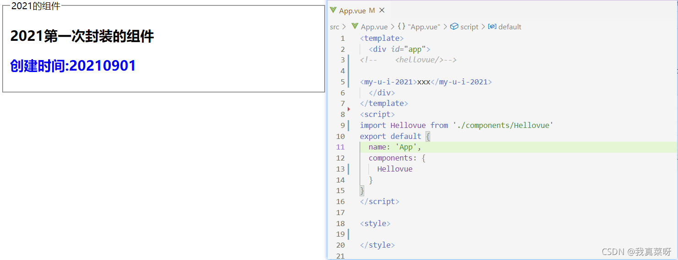Click line number 1 in gutter
Screen dimensions: 678x260
pyautogui.click(x=343, y=39)
